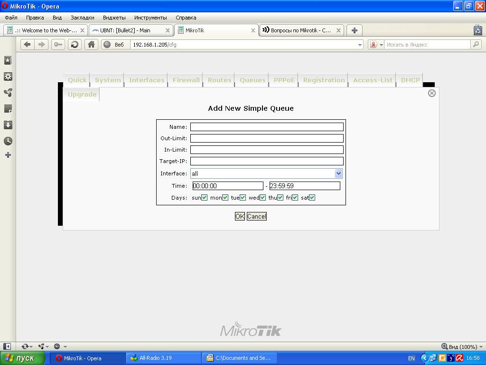
Task: Uncheck the mon day checkbox
Action: (225, 197)
